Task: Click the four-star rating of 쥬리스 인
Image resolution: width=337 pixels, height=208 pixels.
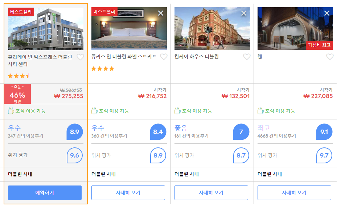Action: 103,69
